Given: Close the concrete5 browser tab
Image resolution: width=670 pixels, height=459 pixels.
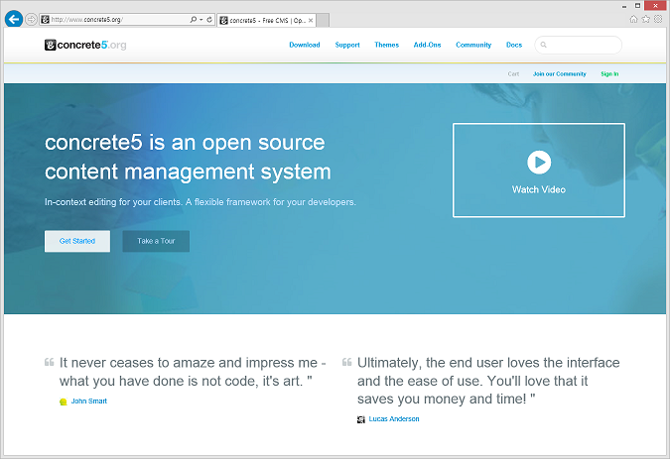Looking at the screenshot, I should (311, 20).
